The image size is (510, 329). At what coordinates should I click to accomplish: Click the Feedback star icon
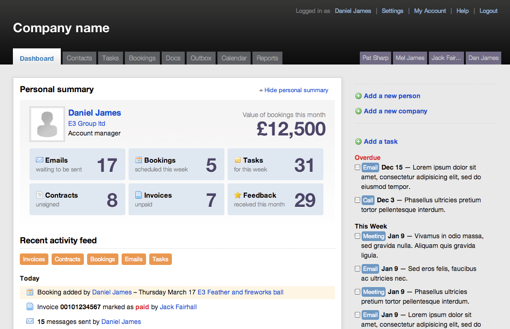pos(238,195)
